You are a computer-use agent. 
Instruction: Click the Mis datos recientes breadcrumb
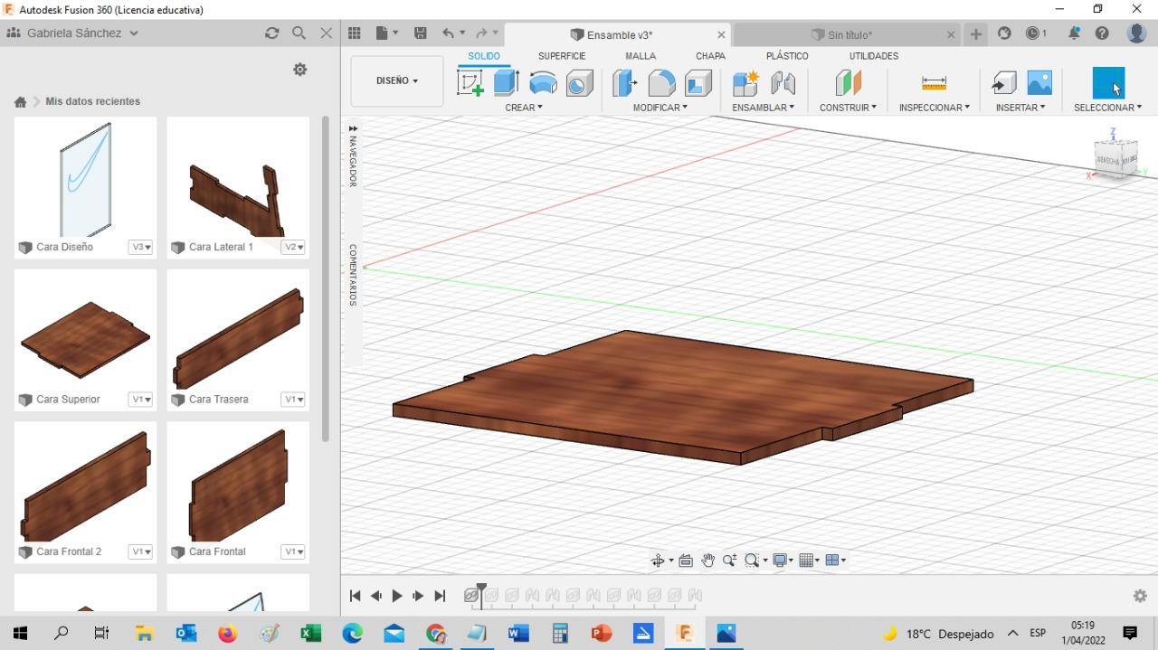click(x=92, y=101)
